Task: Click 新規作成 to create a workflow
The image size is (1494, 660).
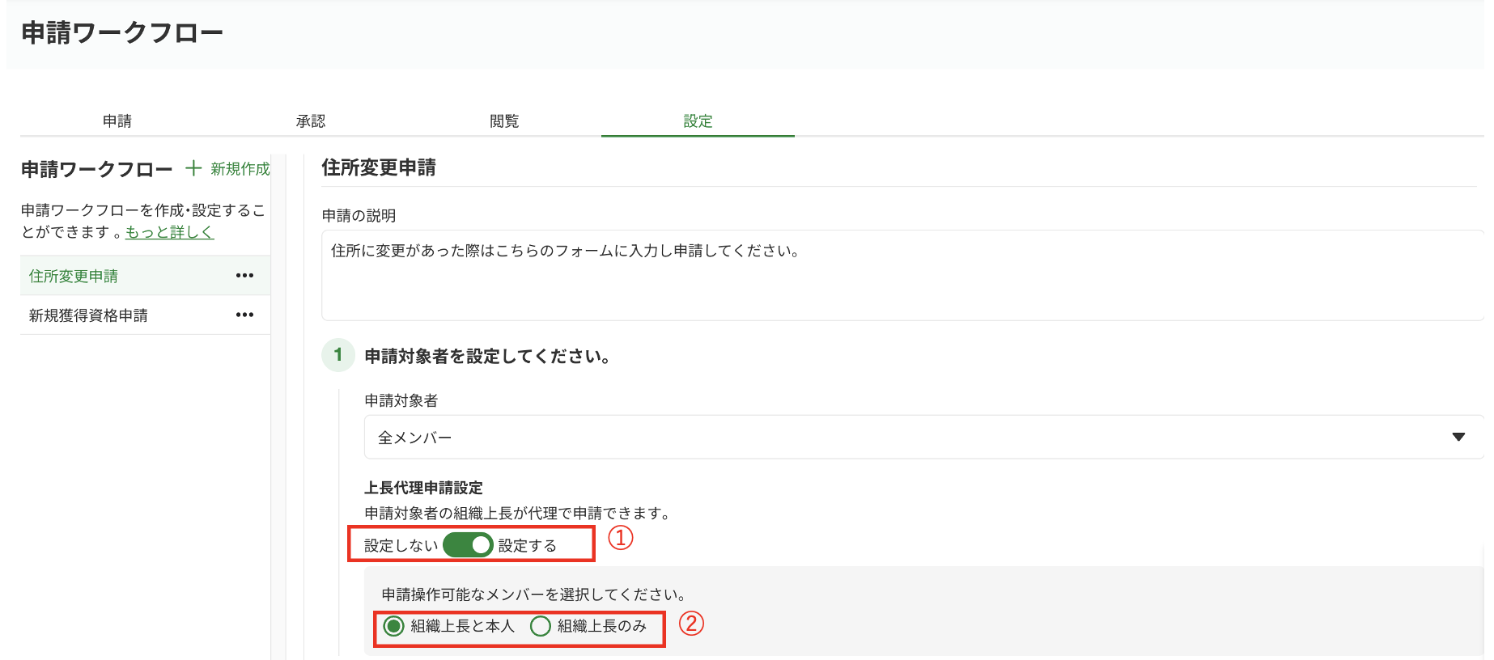Action: click(x=240, y=169)
